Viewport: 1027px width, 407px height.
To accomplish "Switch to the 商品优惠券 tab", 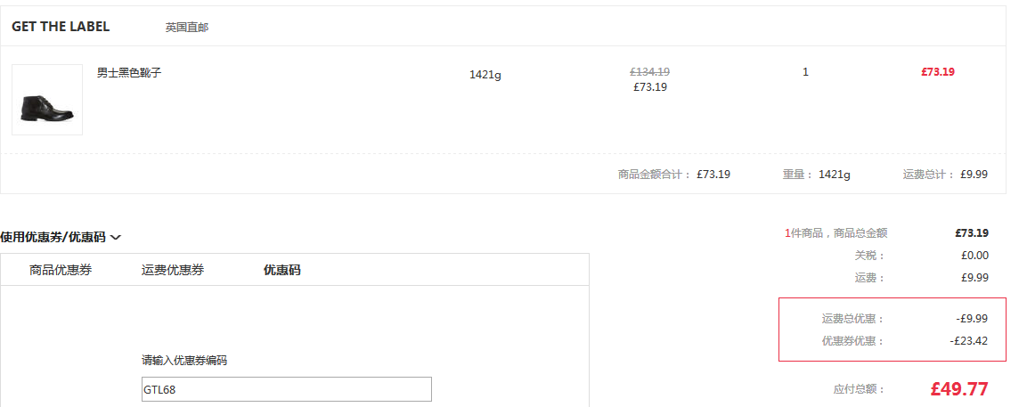I will 61,270.
